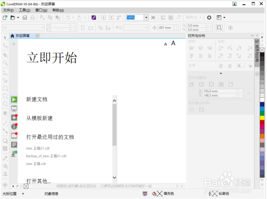The width and height of the screenshot is (267, 199).
Task: Click the welcome page scrollbar up arrow
Action: coord(115,101)
